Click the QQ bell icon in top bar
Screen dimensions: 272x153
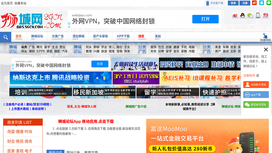pos(261,3)
